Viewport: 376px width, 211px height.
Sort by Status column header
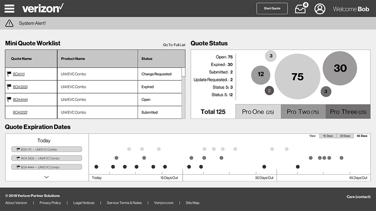pyautogui.click(x=161, y=59)
